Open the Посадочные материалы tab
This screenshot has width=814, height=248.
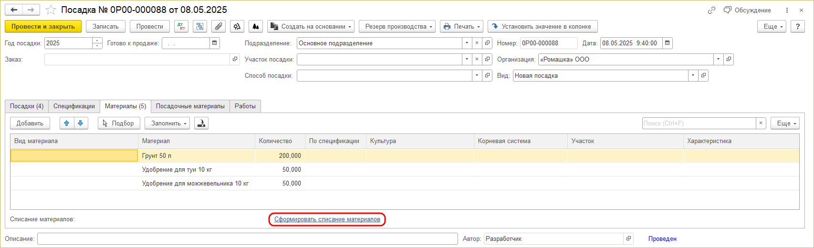(x=190, y=106)
